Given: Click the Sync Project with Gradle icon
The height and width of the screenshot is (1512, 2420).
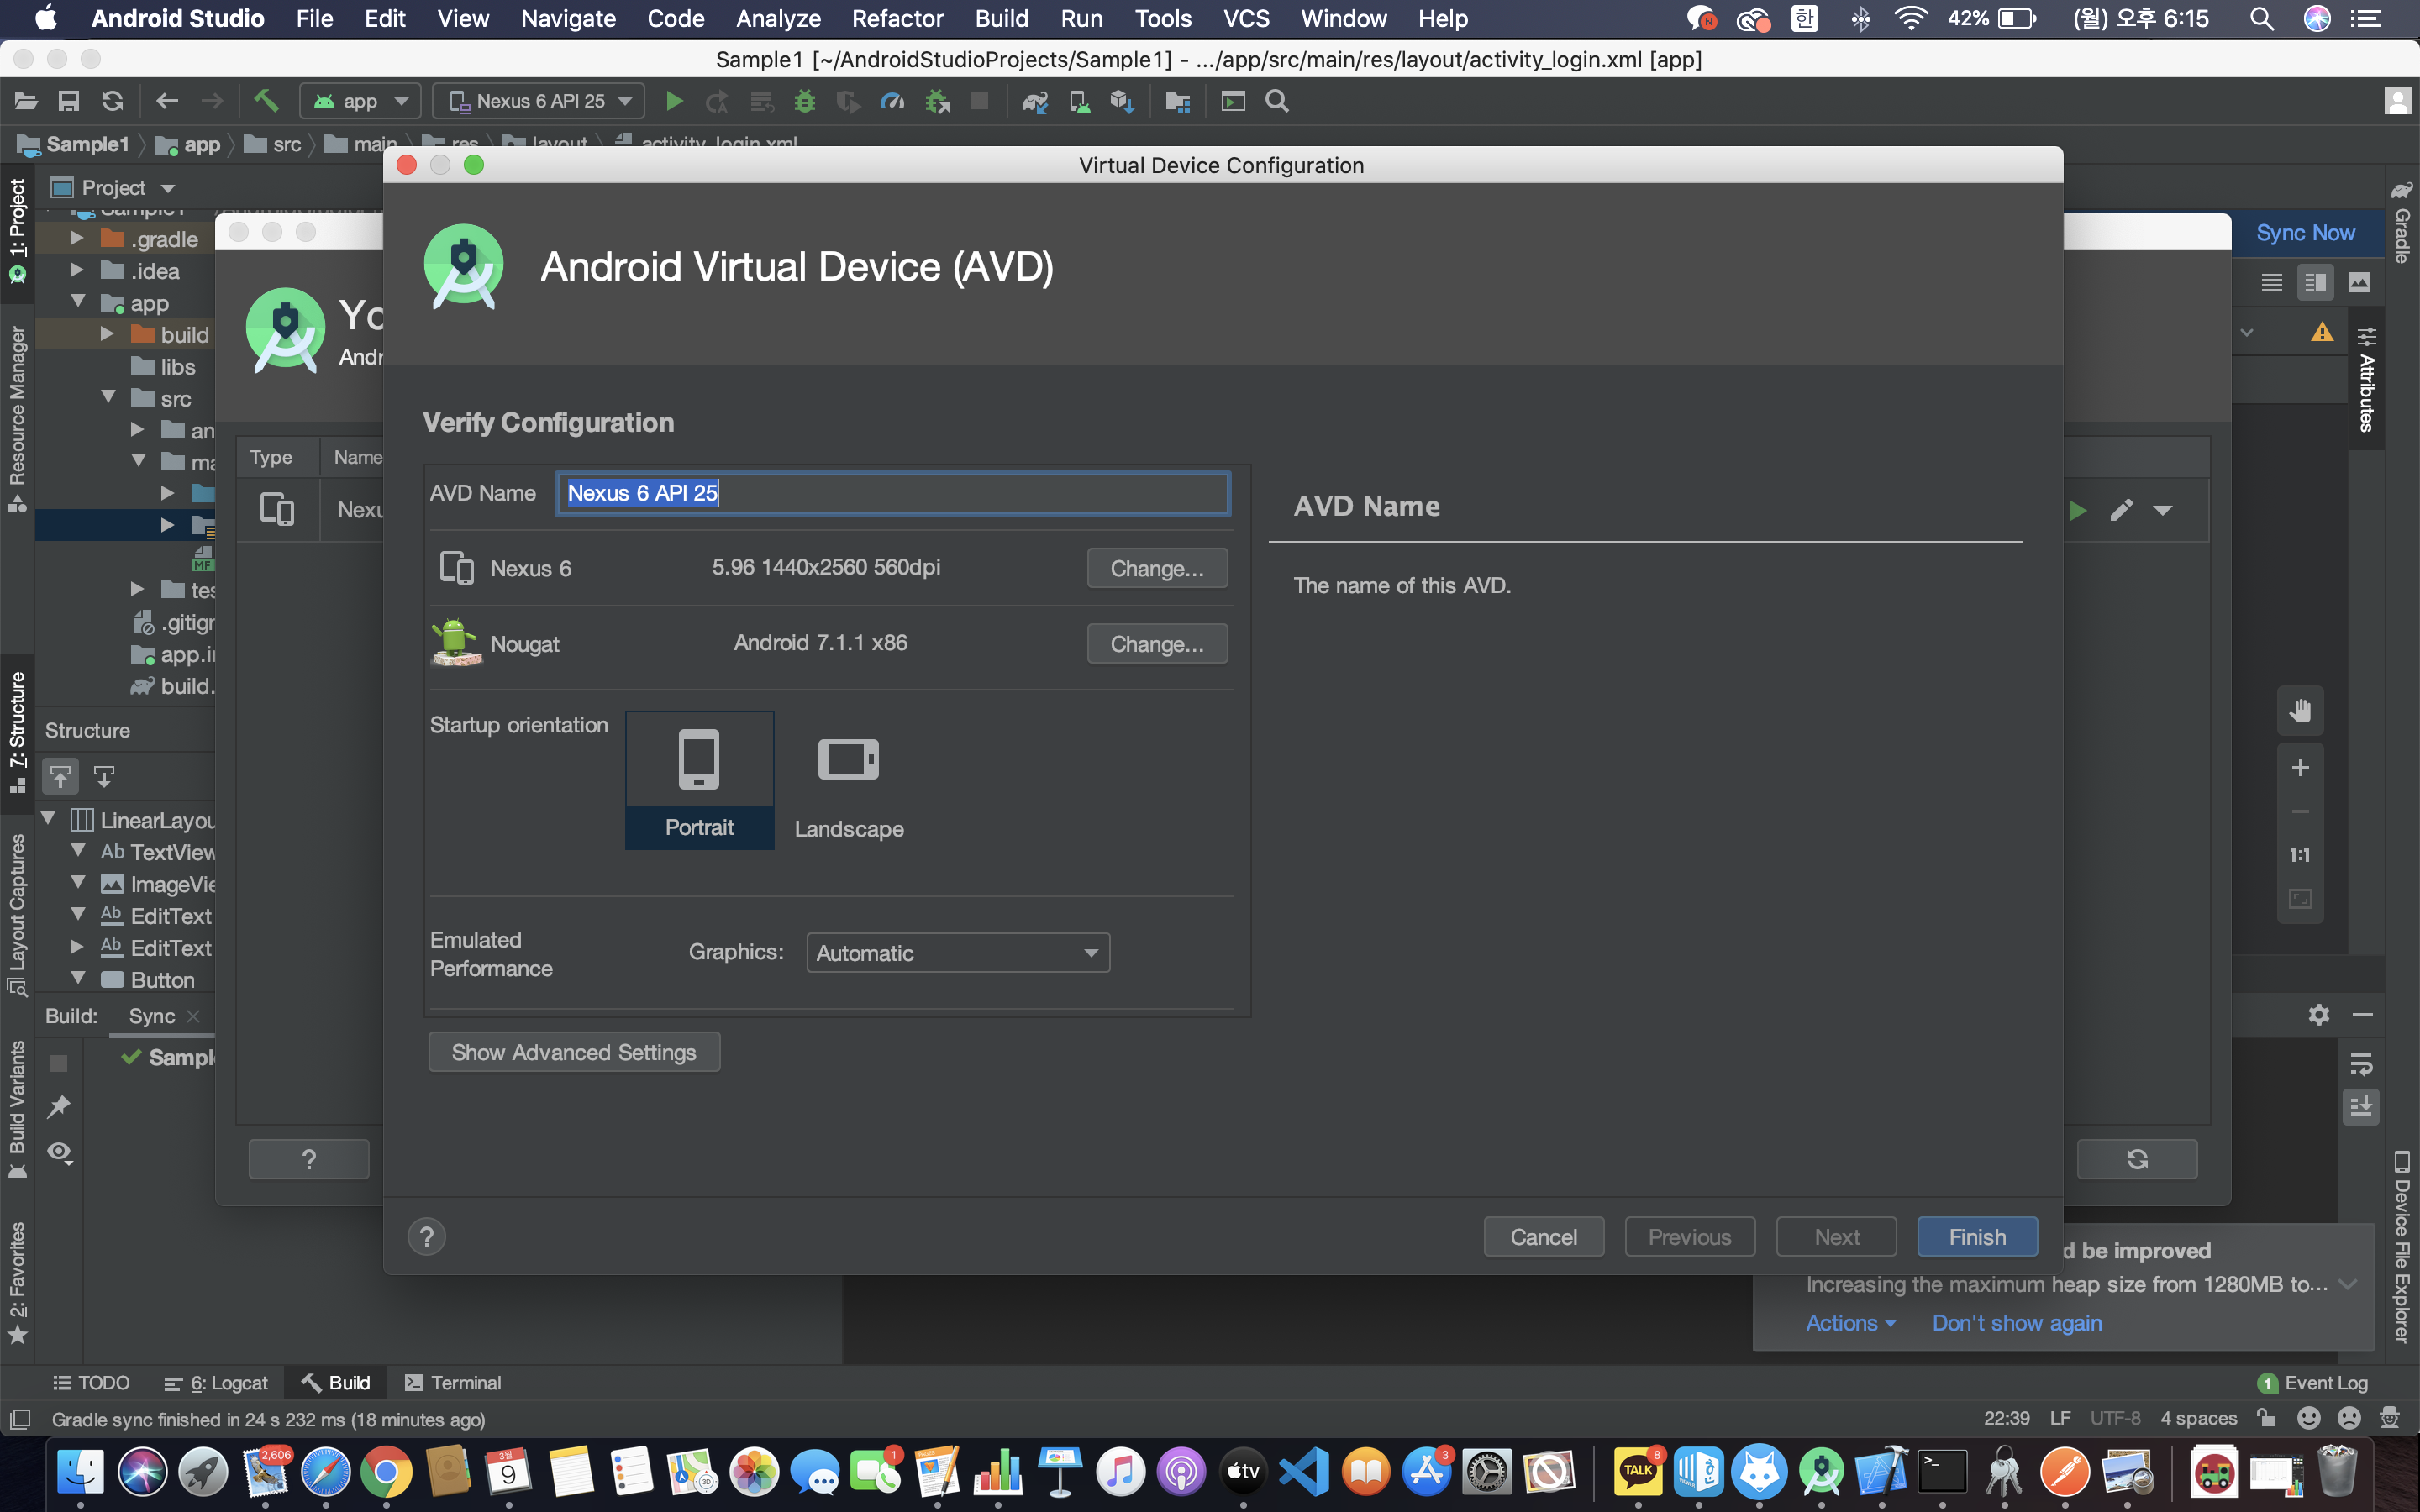Looking at the screenshot, I should coord(1034,101).
